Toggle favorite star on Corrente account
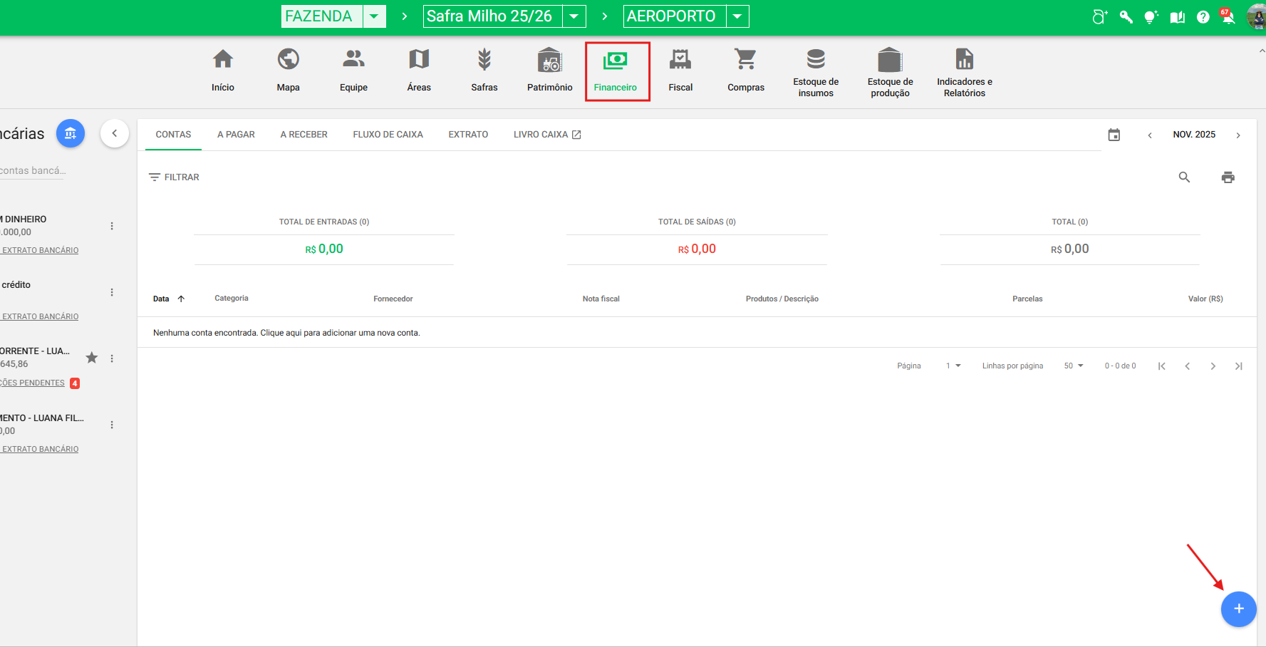 92,358
